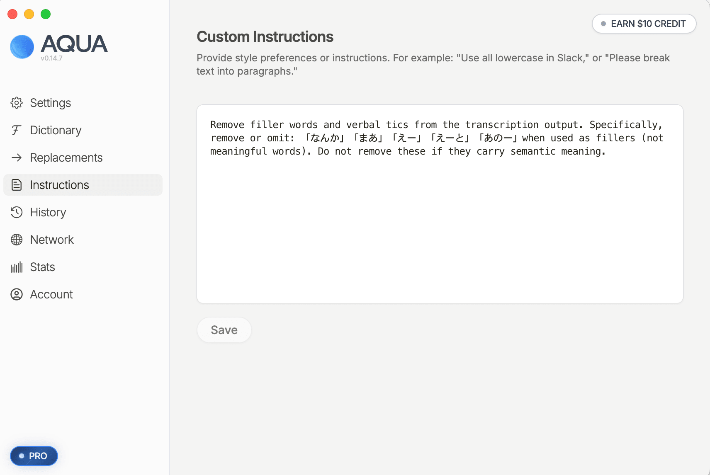Click the Custom Instructions heading

click(265, 37)
